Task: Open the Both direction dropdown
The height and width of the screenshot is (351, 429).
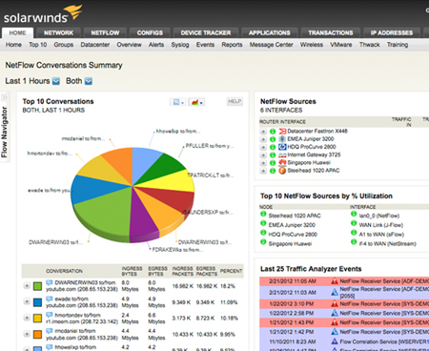Action: click(x=89, y=81)
